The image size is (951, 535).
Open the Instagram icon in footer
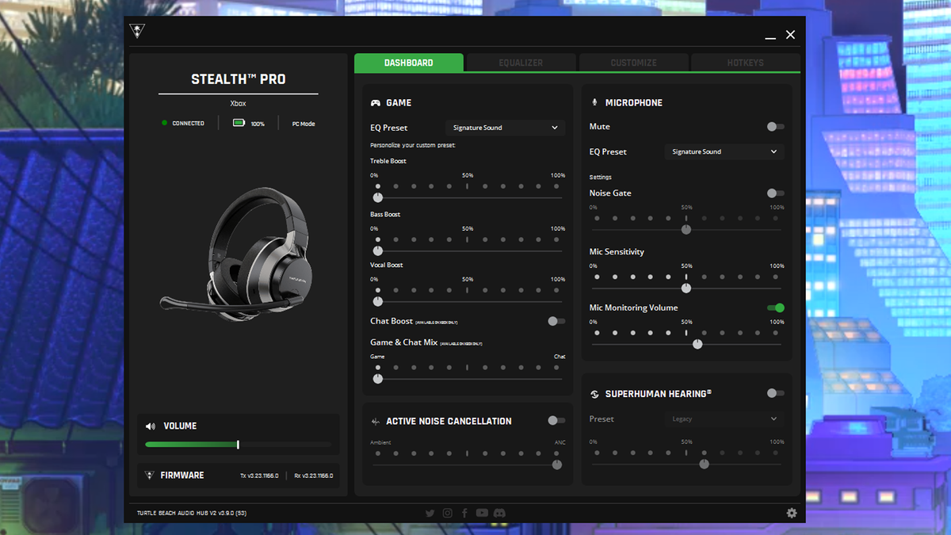tap(448, 514)
